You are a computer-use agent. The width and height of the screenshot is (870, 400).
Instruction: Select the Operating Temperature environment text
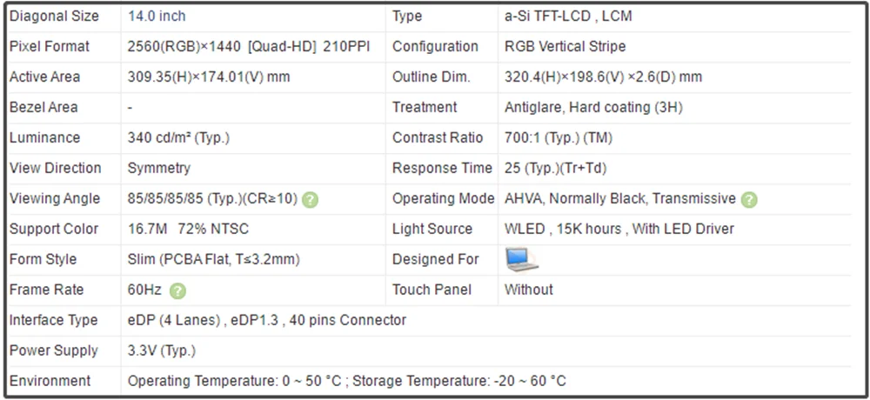tap(347, 382)
